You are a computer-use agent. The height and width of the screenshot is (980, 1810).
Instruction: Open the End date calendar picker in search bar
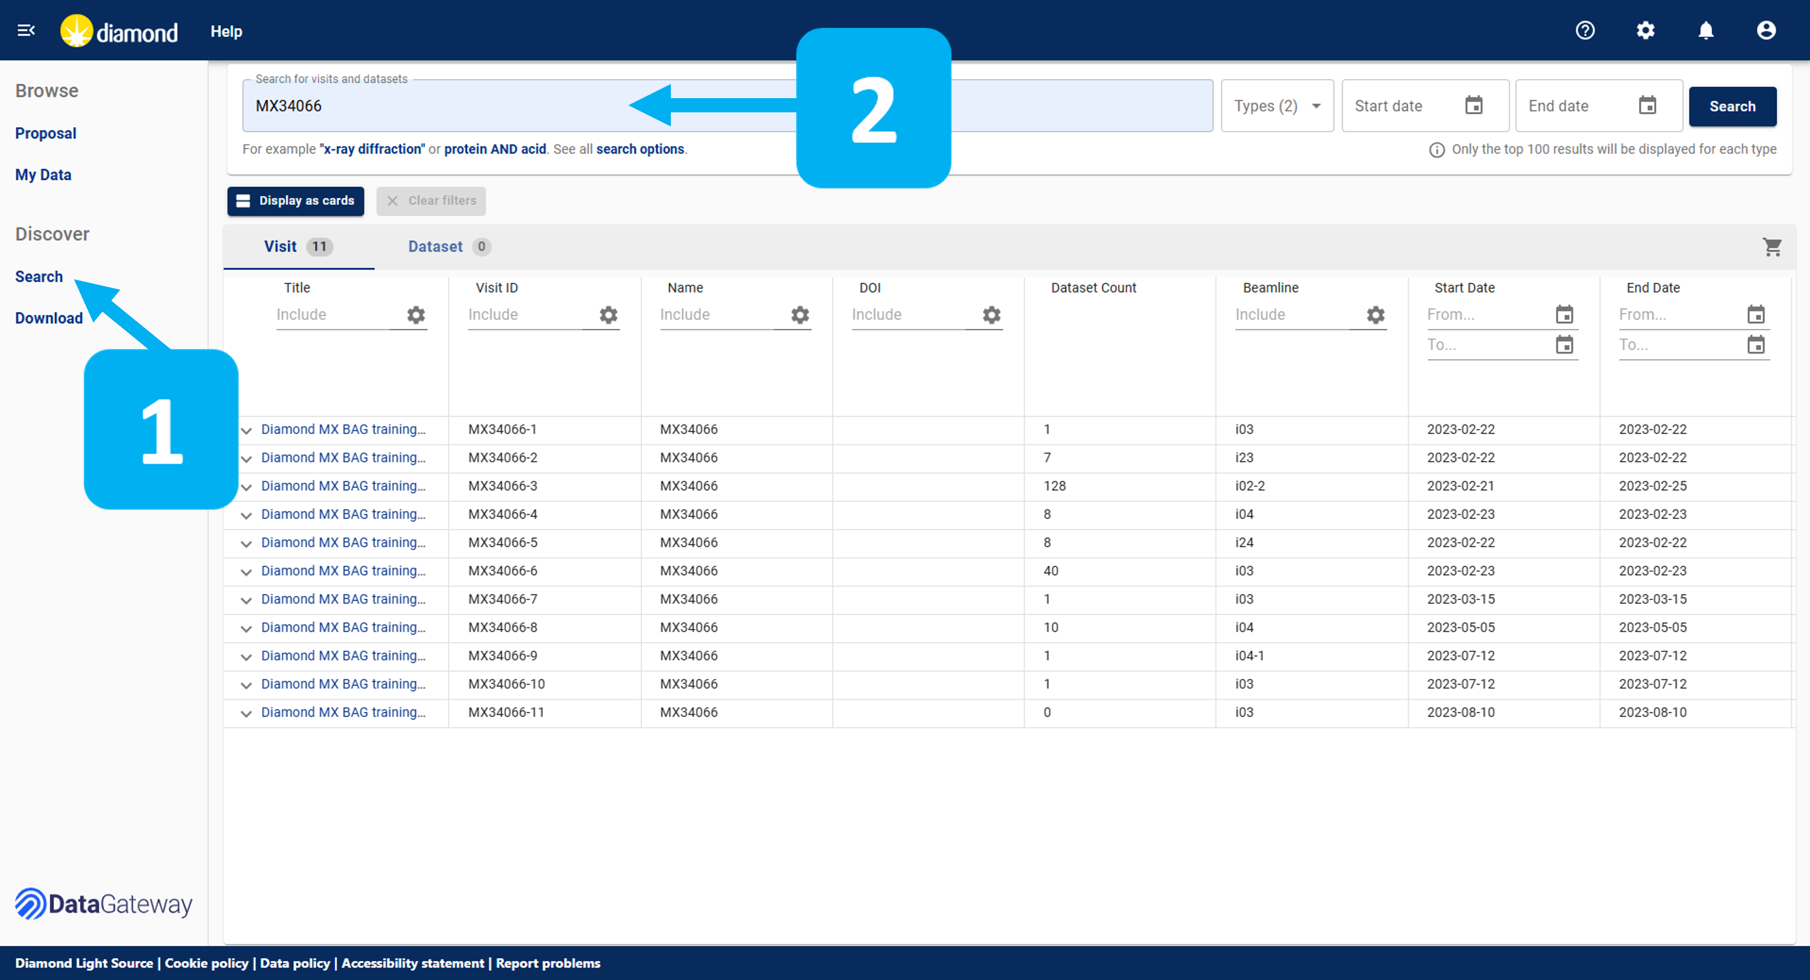(1647, 105)
